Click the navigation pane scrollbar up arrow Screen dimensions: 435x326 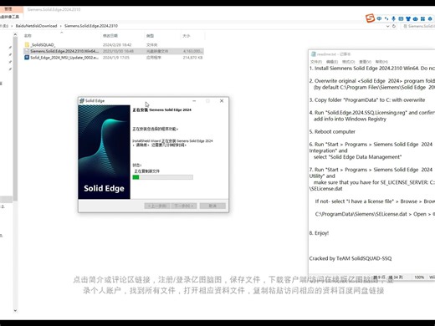pos(15,34)
